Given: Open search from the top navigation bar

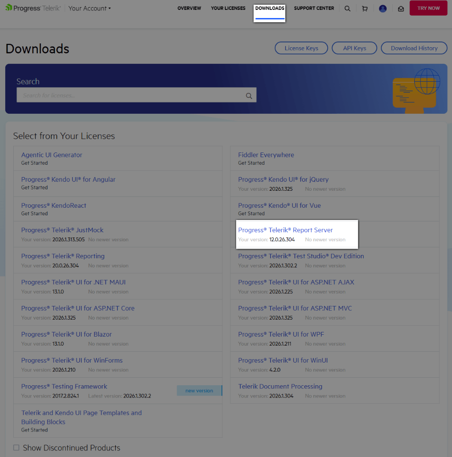Looking at the screenshot, I should (348, 8).
